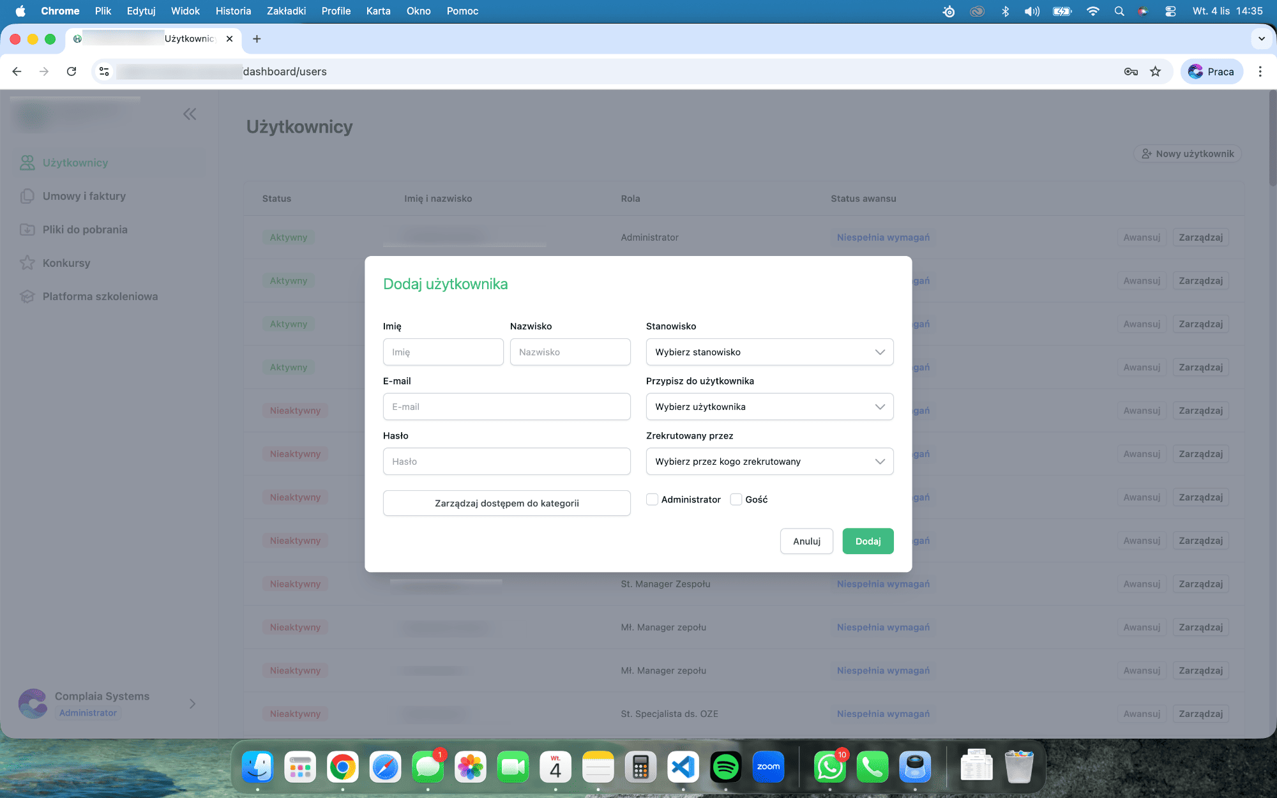Open the Zrekrutowany przez dropdown
Screen dimensions: 1277x798
769,462
